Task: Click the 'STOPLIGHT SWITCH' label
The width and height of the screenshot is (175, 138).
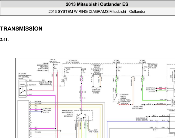Action: click(x=125, y=95)
